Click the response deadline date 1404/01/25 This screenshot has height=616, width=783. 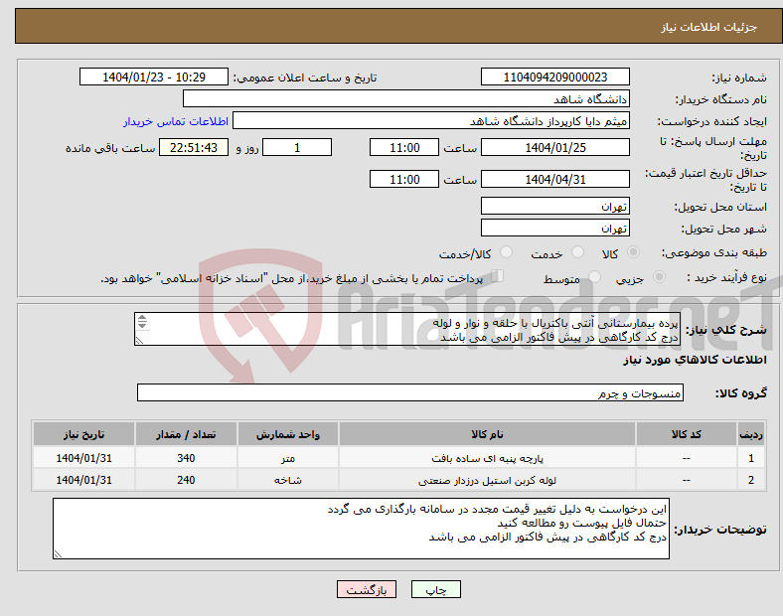(555, 148)
